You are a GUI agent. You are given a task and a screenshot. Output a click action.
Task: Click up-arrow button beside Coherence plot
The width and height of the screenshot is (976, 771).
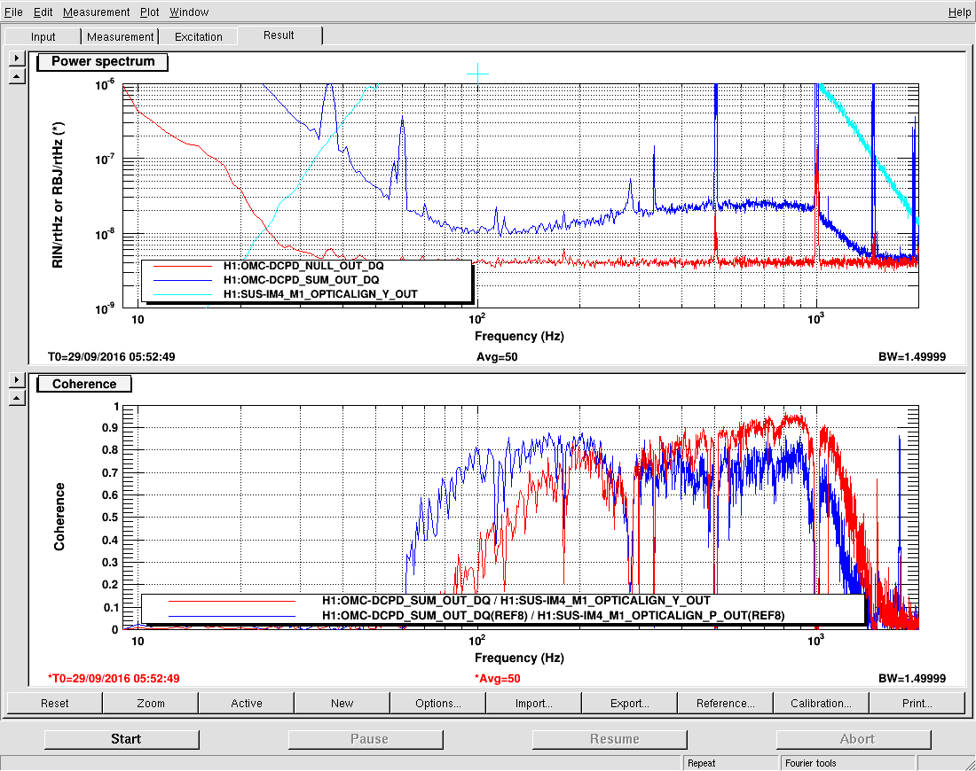pos(16,398)
